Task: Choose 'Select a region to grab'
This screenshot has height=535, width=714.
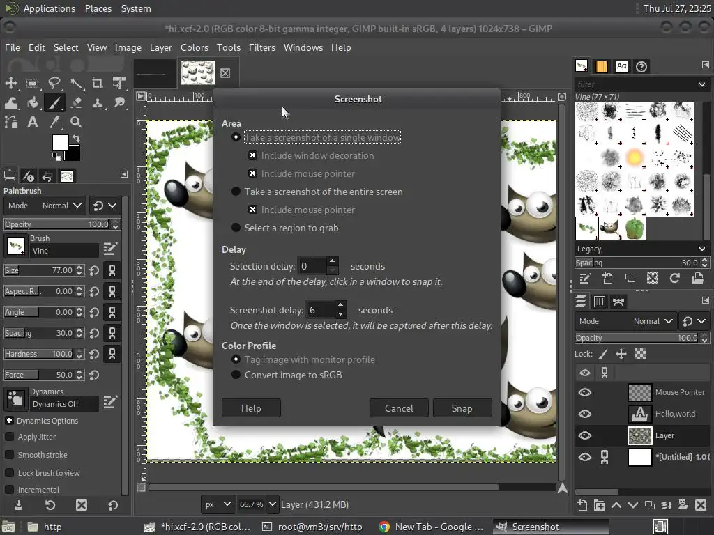Action: coord(284,228)
